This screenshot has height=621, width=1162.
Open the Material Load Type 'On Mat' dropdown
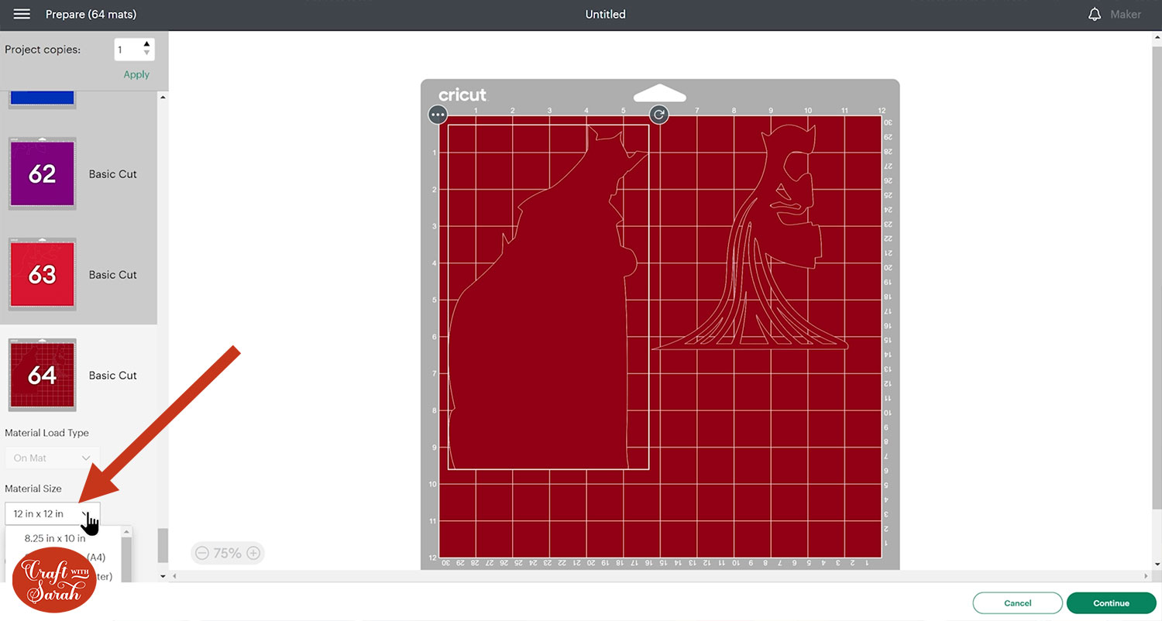click(x=53, y=458)
